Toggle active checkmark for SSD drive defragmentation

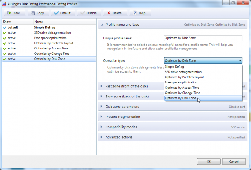(5, 33)
